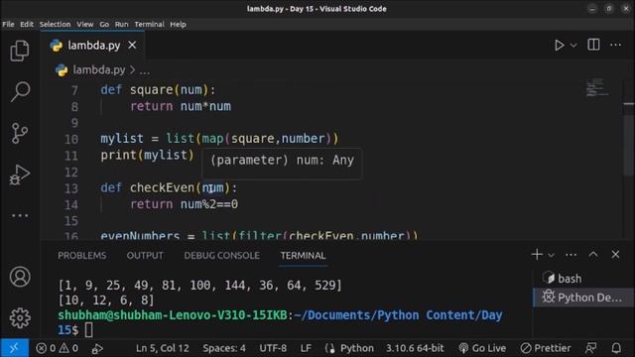
Task: Click the mylist variable on line 10
Action: pyautogui.click(x=122, y=139)
